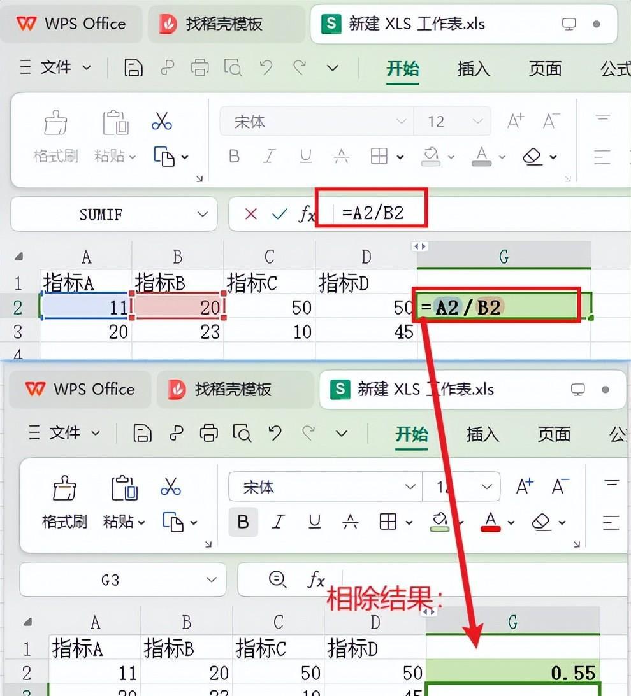Toggle Underline in top window

tap(306, 156)
